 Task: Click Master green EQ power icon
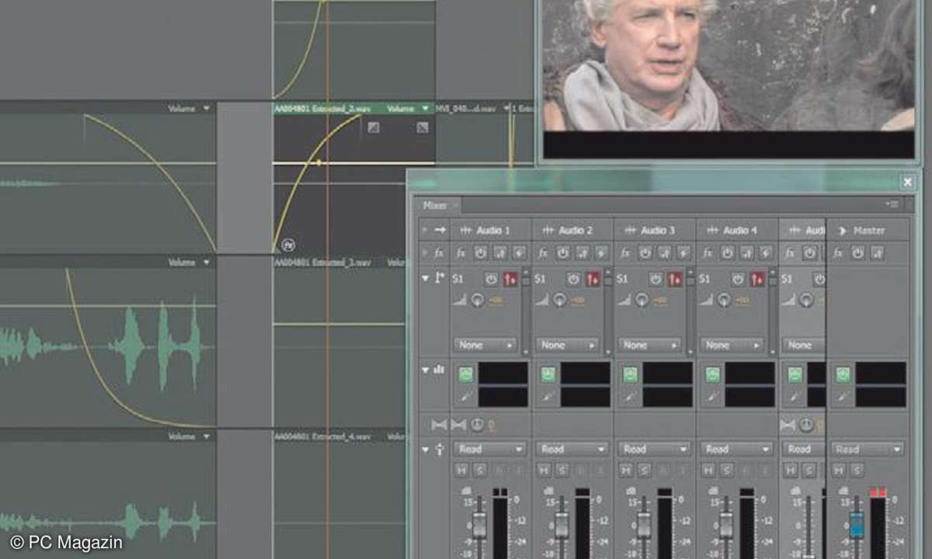(843, 374)
